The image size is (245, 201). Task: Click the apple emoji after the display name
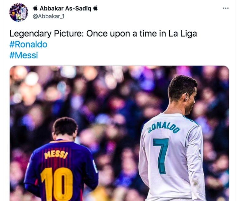coord(96,9)
